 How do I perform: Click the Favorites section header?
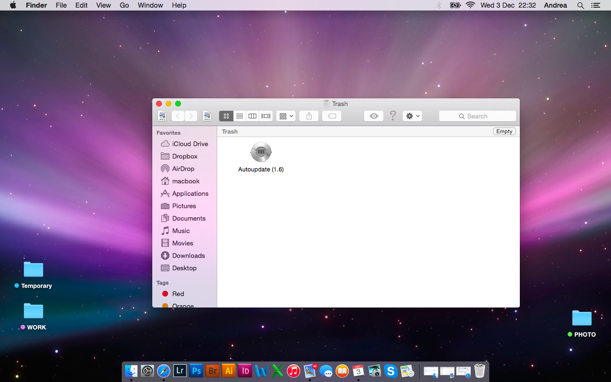click(x=169, y=133)
